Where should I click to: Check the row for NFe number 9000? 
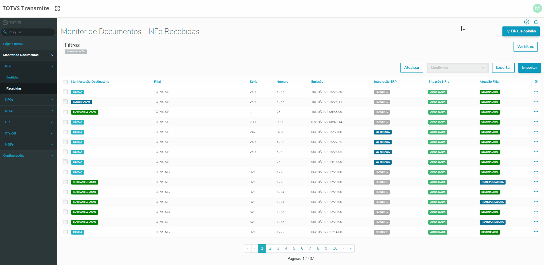[x=65, y=122]
